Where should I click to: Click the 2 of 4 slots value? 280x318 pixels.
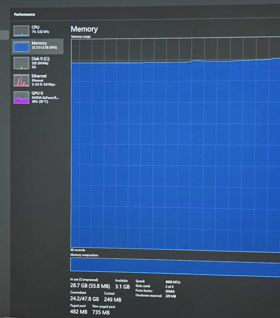pyautogui.click(x=169, y=287)
